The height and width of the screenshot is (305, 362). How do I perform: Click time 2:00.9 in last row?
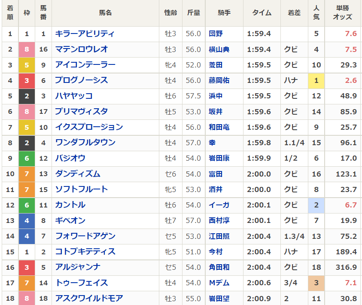[259, 298]
